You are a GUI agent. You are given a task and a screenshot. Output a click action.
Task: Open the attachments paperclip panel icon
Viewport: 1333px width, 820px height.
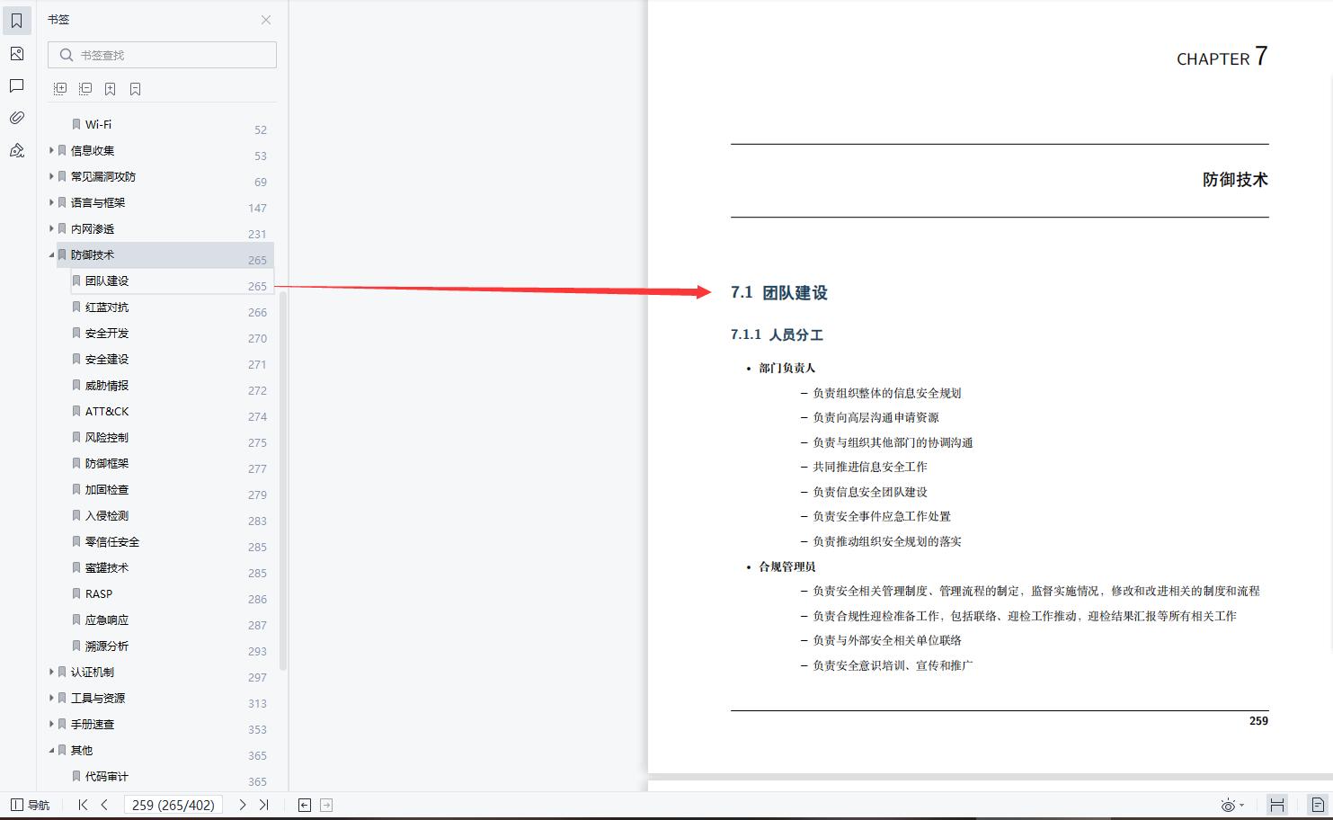(x=16, y=118)
